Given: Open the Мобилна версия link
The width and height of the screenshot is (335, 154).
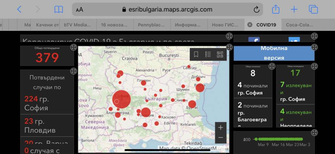Looking at the screenshot, I should [x=274, y=53].
